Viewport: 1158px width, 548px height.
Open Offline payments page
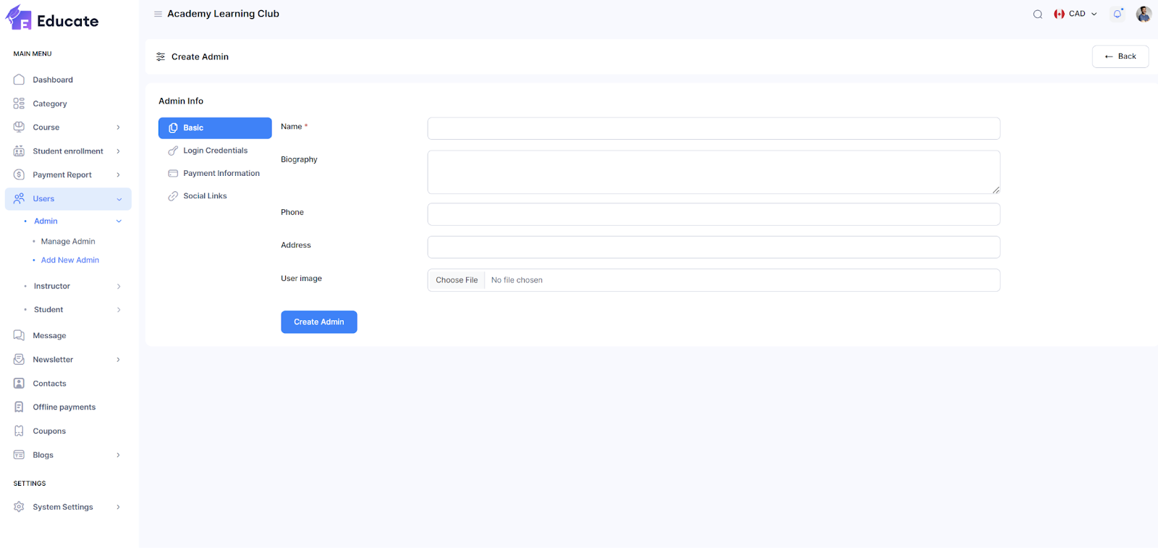[64, 408]
